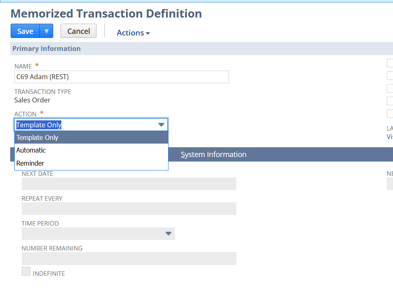Open the Actions menu
Viewport: 393px width, 288px height.
(x=133, y=33)
